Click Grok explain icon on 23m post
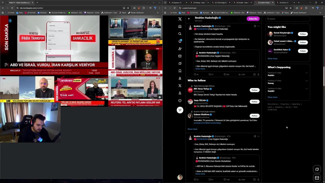Screen dimensions: 325x183 click(255, 26)
